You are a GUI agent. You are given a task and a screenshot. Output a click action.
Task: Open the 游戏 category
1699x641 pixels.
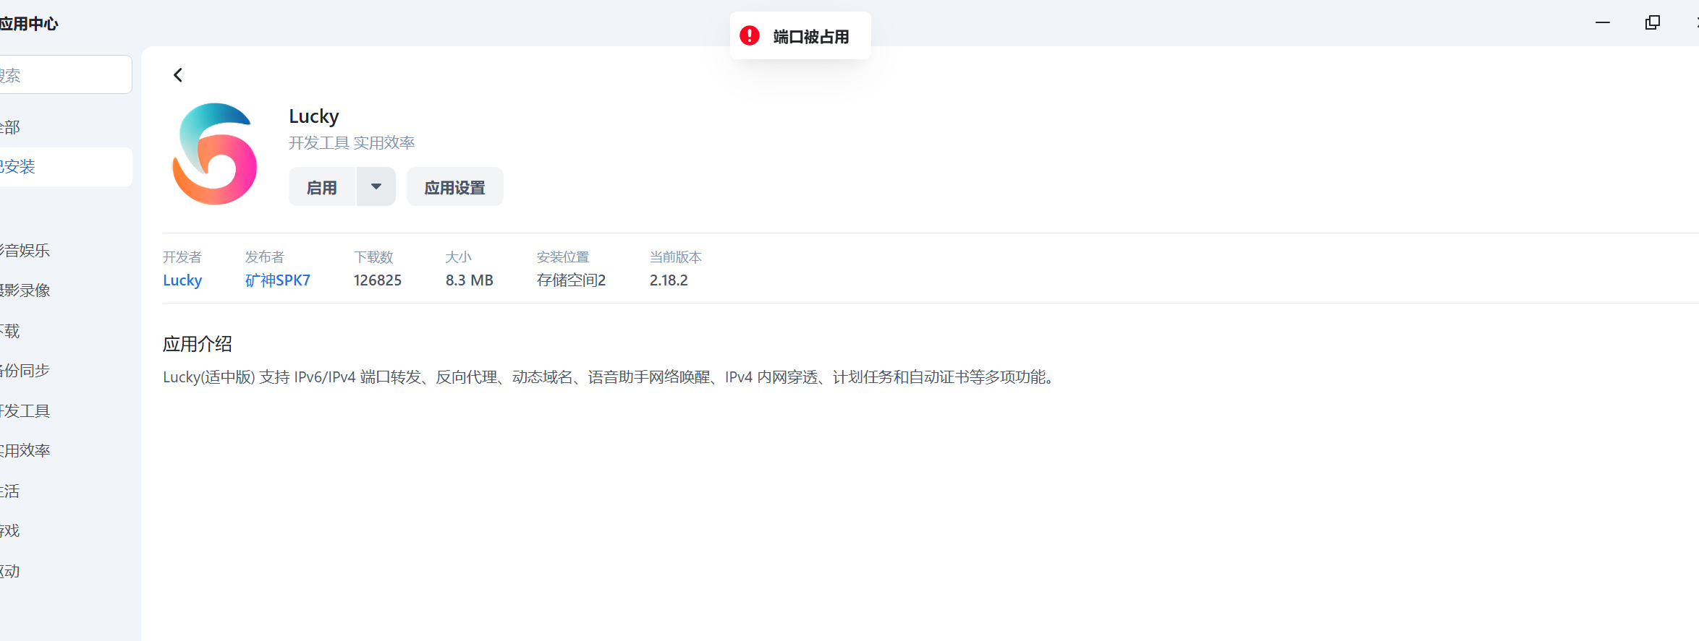(10, 531)
